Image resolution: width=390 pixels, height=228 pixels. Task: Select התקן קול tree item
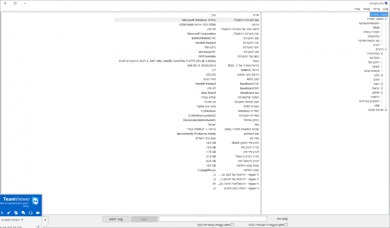(374, 62)
